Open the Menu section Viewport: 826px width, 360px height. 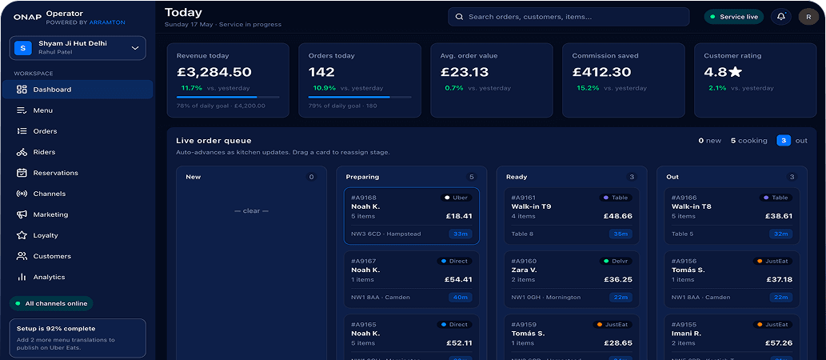pyautogui.click(x=78, y=110)
